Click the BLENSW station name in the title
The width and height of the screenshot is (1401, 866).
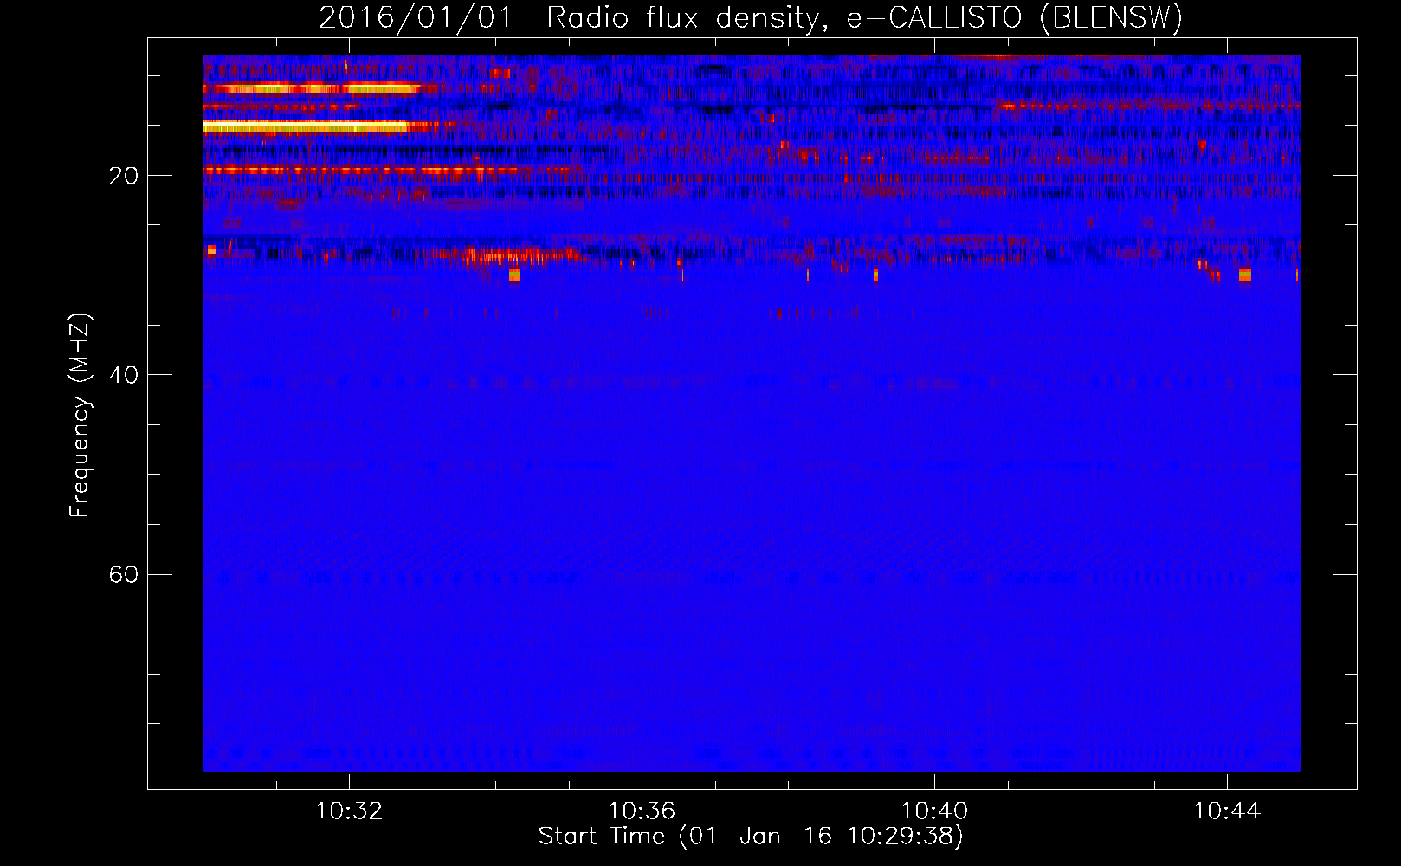1110,17
